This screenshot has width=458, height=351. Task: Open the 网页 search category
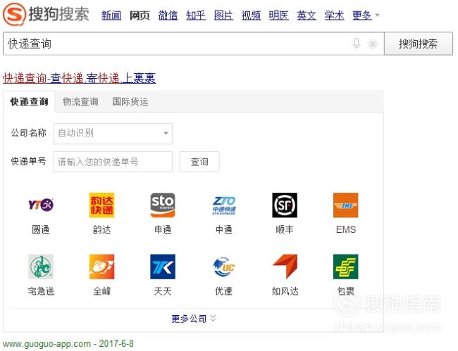click(x=140, y=15)
